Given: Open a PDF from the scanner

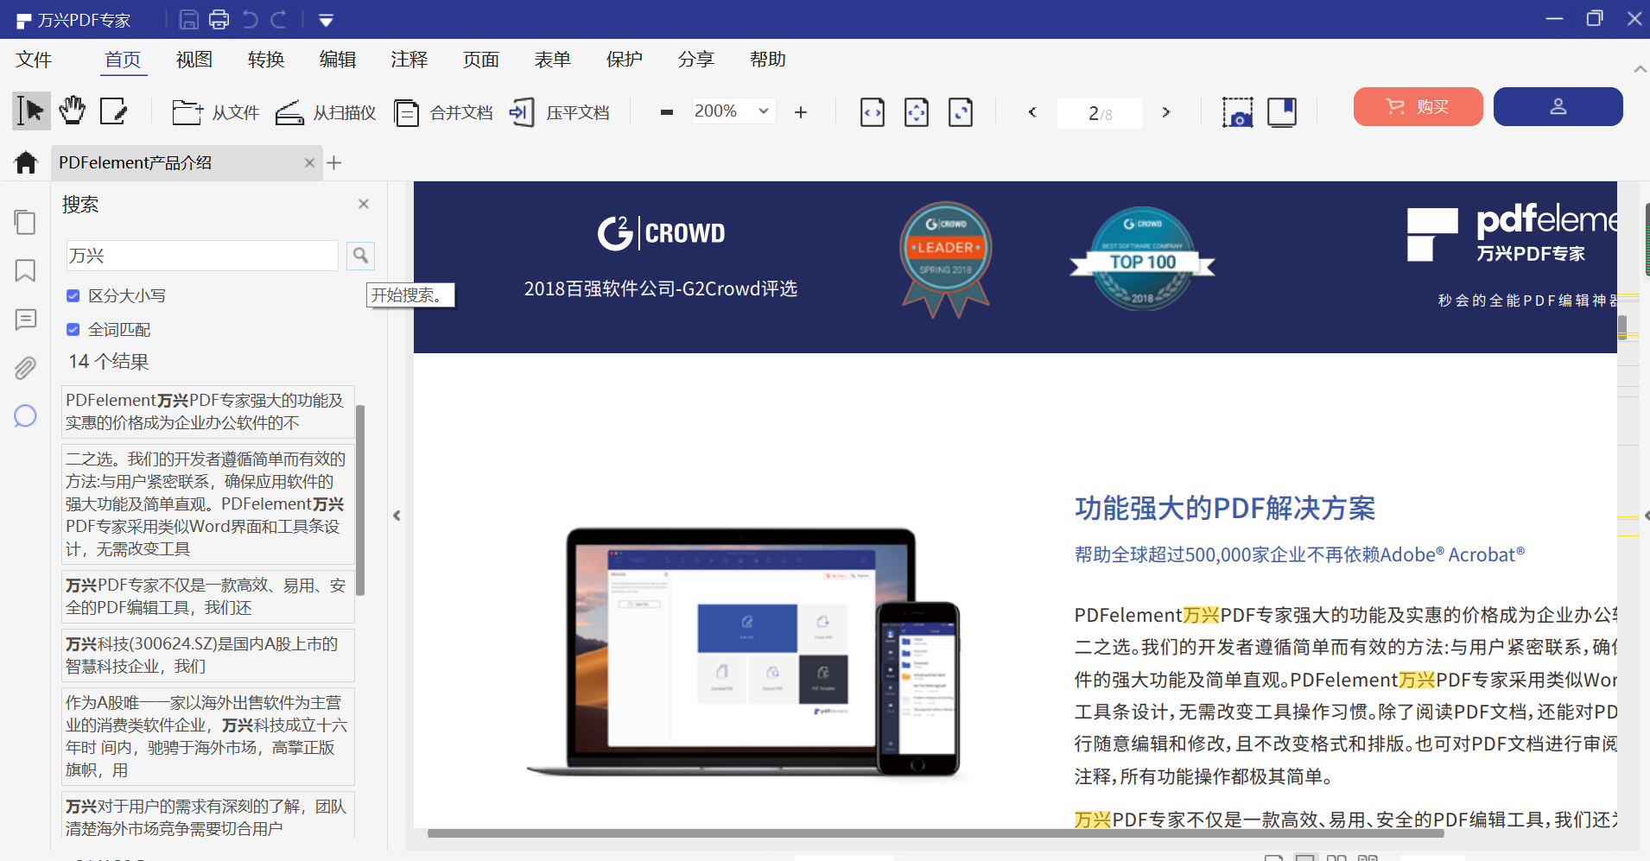Looking at the screenshot, I should 326,111.
